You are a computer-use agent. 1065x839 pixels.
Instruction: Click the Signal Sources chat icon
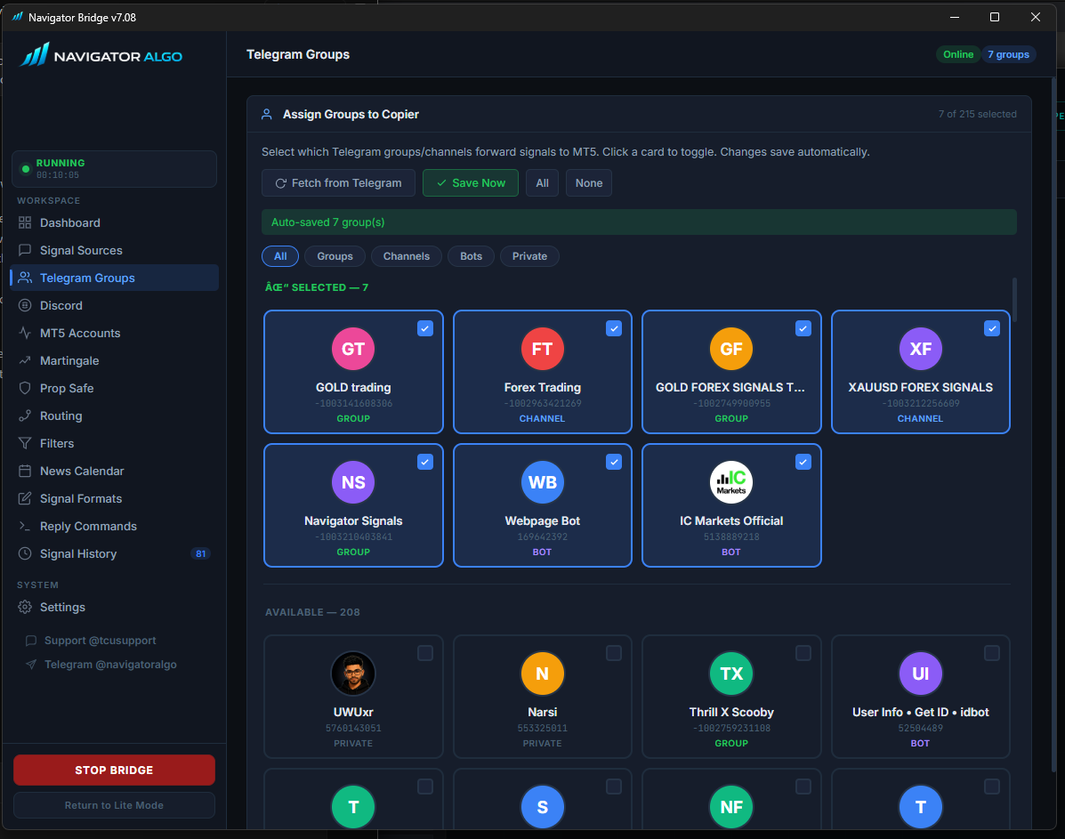coord(25,250)
